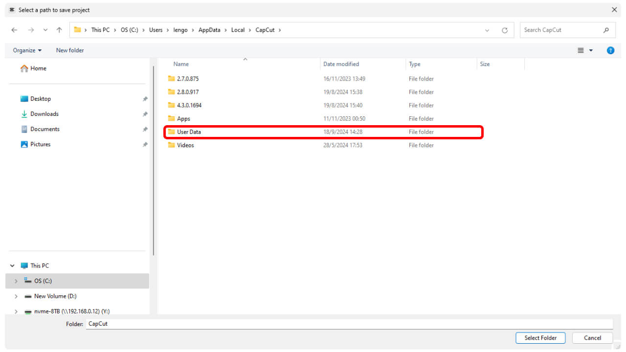Select the Videos folder

pos(185,145)
